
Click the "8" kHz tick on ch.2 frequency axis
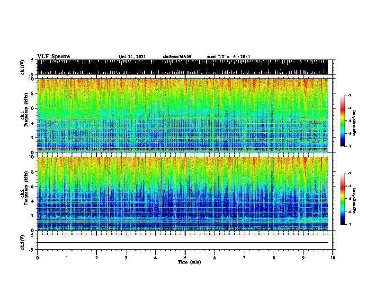point(33,172)
